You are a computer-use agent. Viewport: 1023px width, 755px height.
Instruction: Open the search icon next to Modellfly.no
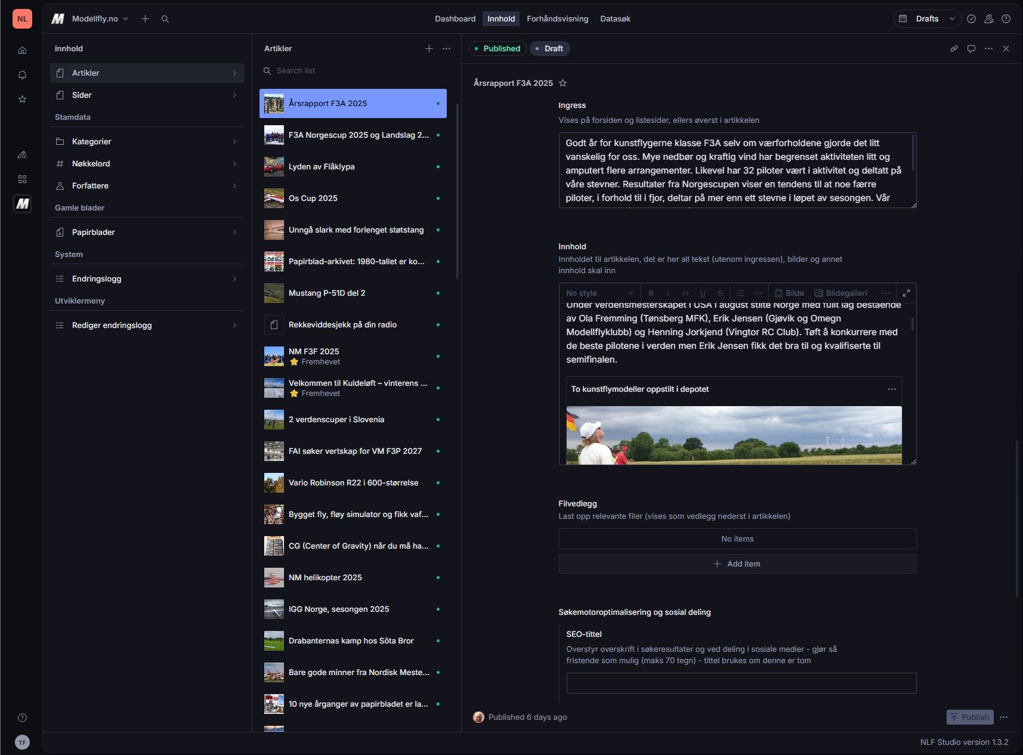(x=165, y=19)
